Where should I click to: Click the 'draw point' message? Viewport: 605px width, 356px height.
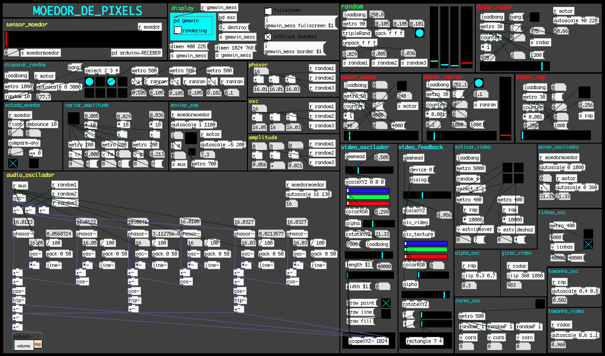click(362, 303)
